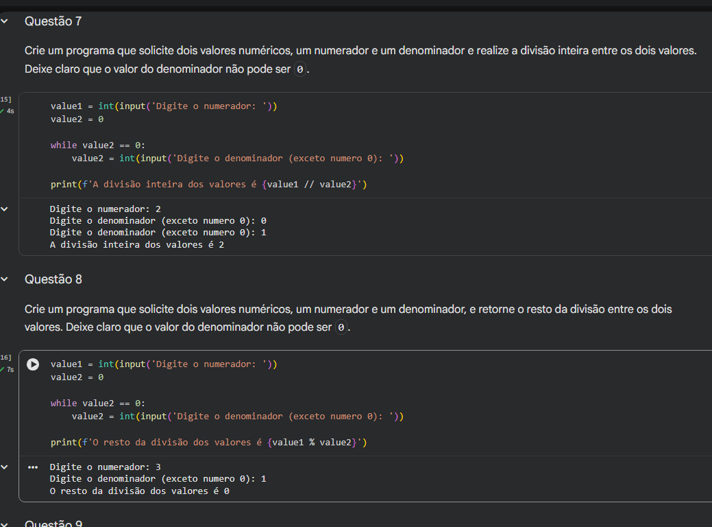Click 'value2 = 0' line in Questão 8 cell
This screenshot has width=712, height=527.
[x=77, y=377]
